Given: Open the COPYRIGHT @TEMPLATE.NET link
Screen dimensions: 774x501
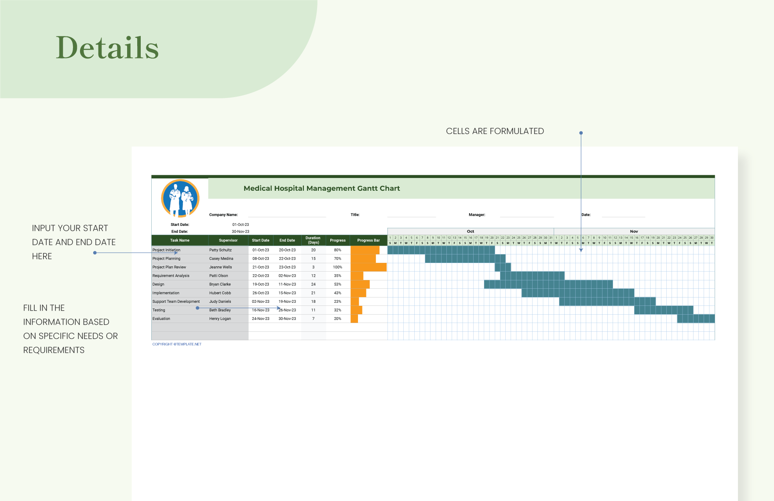Looking at the screenshot, I should [x=177, y=344].
